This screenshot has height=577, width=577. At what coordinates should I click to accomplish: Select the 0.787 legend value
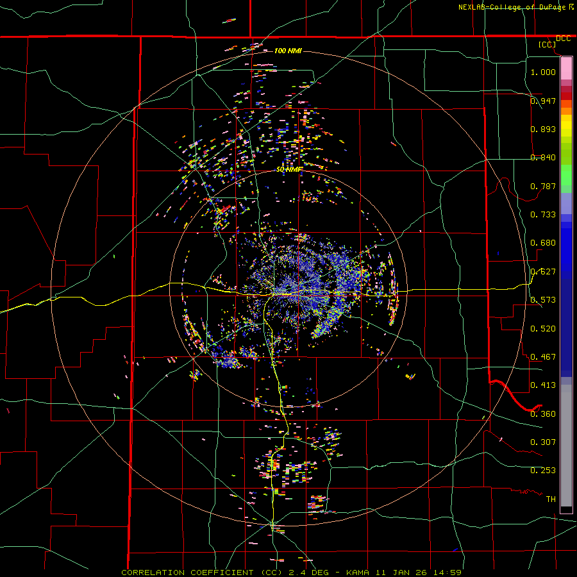point(543,186)
